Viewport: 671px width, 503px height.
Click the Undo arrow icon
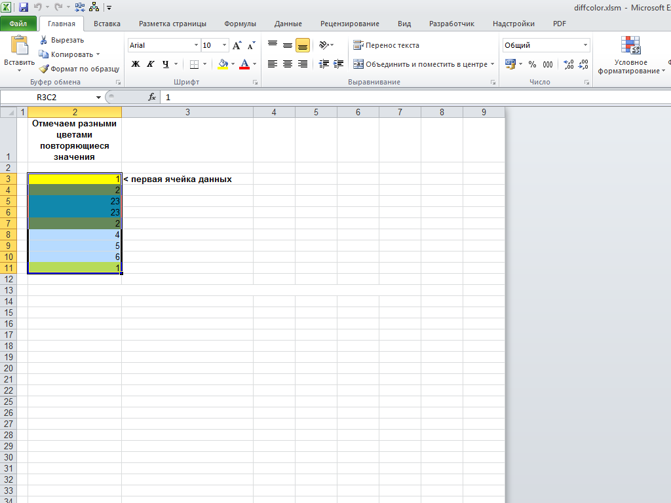tap(37, 7)
